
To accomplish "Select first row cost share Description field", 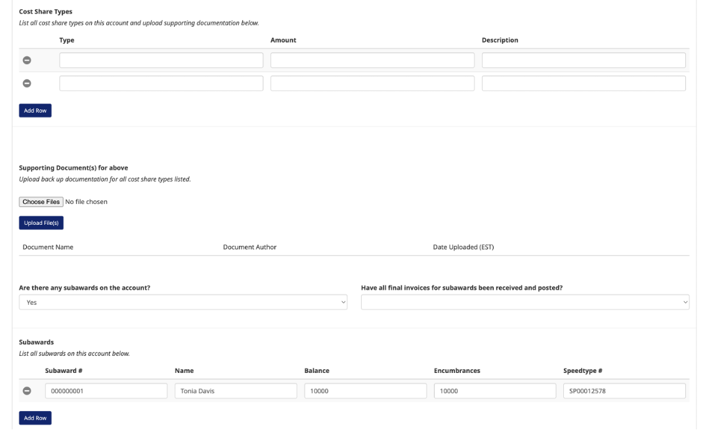I will click(584, 60).
